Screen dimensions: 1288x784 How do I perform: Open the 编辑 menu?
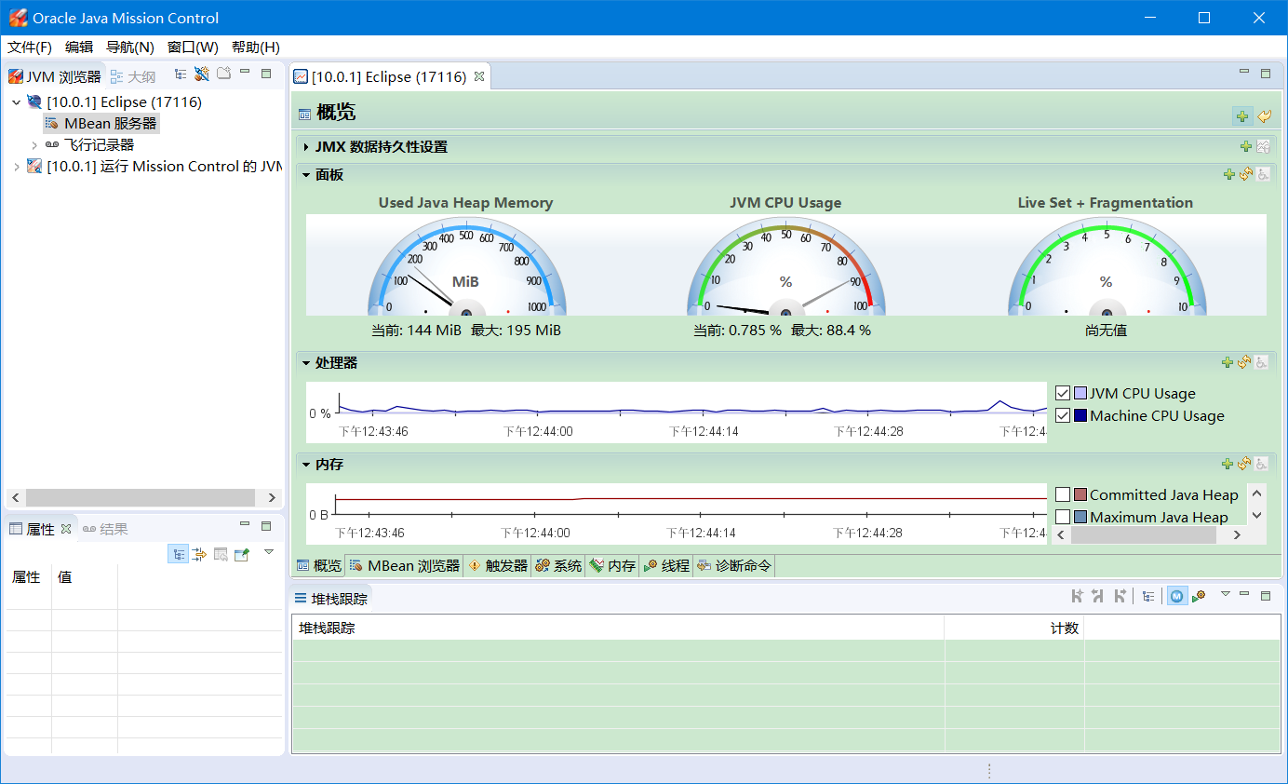tap(79, 47)
